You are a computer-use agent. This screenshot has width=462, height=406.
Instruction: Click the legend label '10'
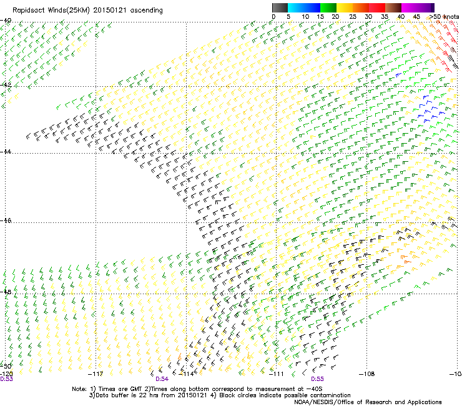point(305,17)
